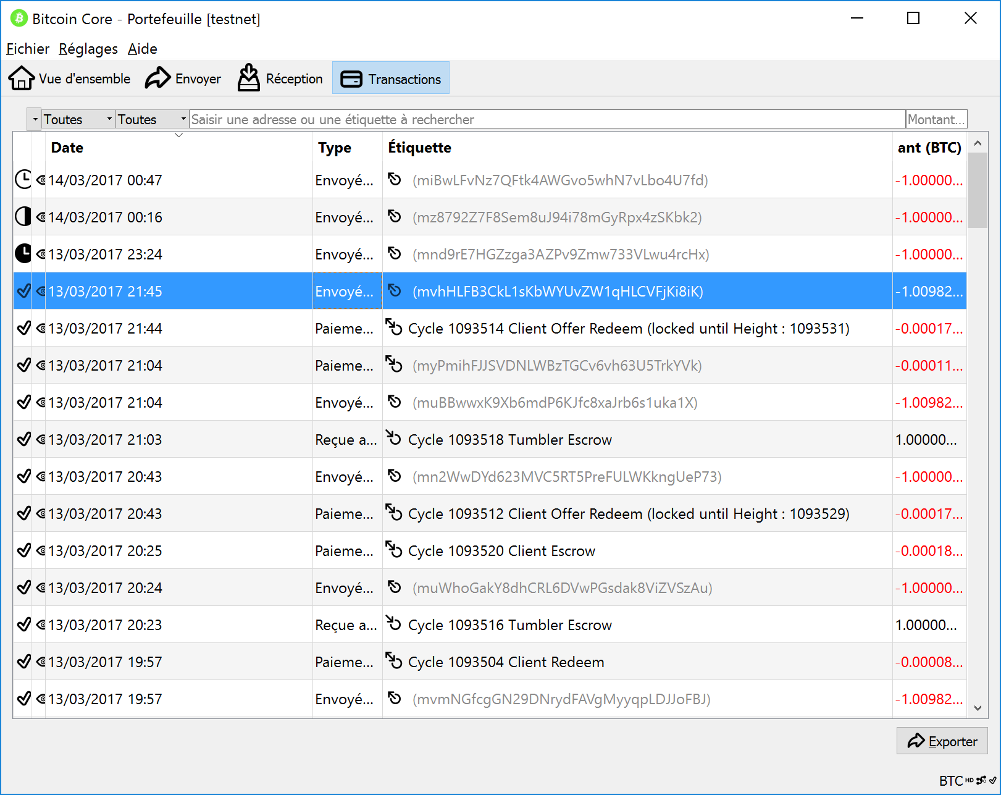Screen dimensions: 1001x795
Task: Open the Toutes type filter beside the search field
Action: [x=153, y=119]
